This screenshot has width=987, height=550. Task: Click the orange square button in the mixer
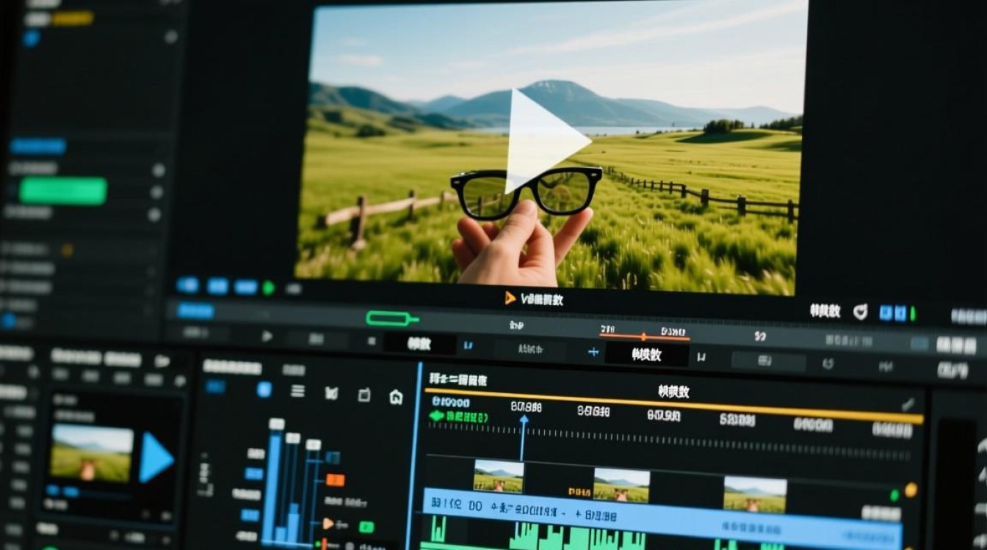pos(334,480)
